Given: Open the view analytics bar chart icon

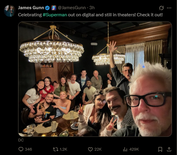Looking at the screenshot, I should point(125,149).
